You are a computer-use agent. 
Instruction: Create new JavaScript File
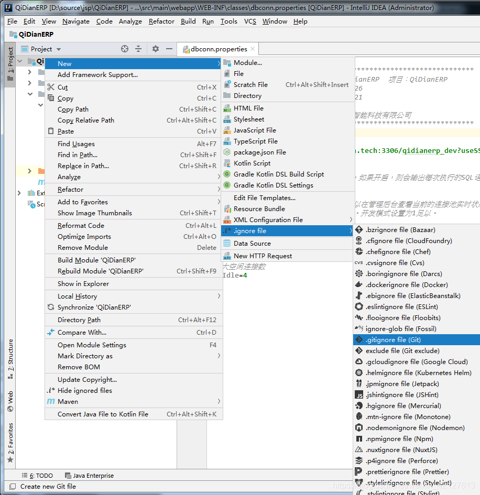point(288,130)
